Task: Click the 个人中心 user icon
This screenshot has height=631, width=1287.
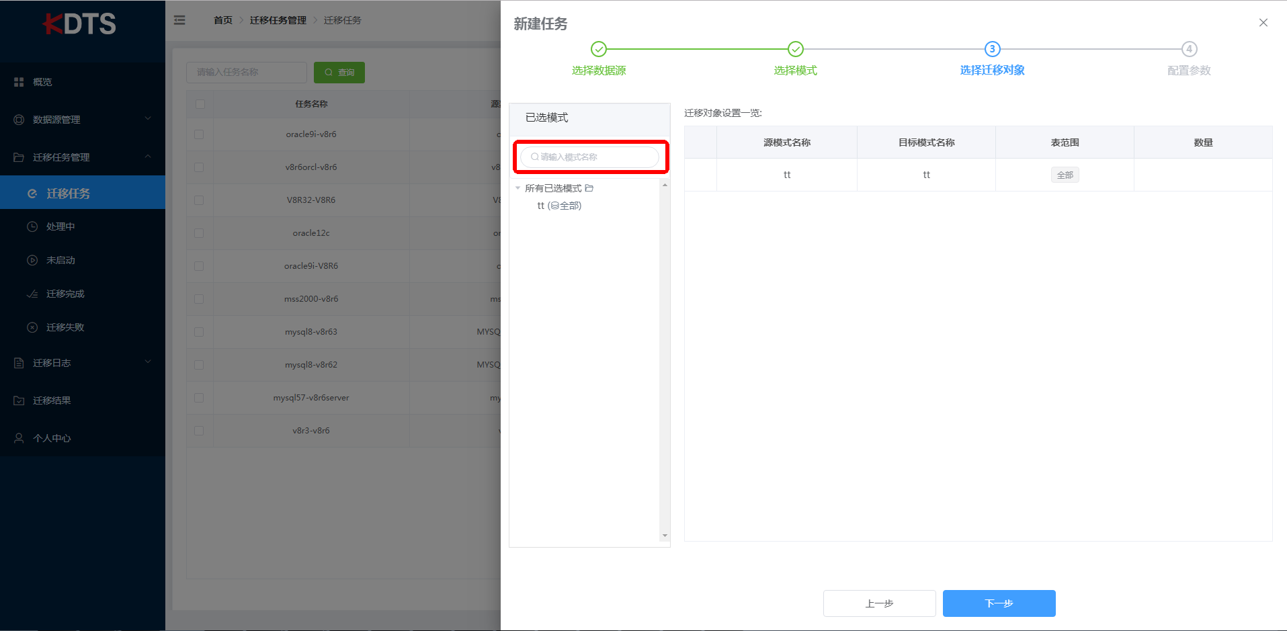Action: [19, 438]
